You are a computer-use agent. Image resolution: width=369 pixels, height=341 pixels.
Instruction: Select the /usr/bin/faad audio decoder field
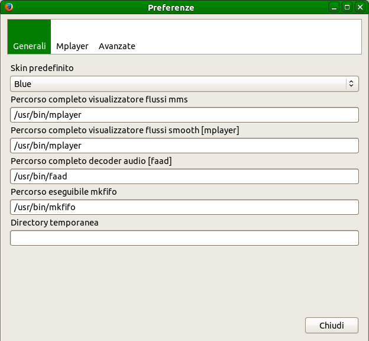pos(184,176)
